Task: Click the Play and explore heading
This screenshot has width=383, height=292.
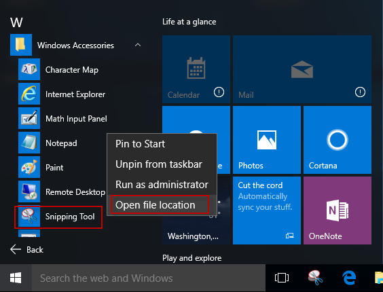Action: click(x=192, y=258)
